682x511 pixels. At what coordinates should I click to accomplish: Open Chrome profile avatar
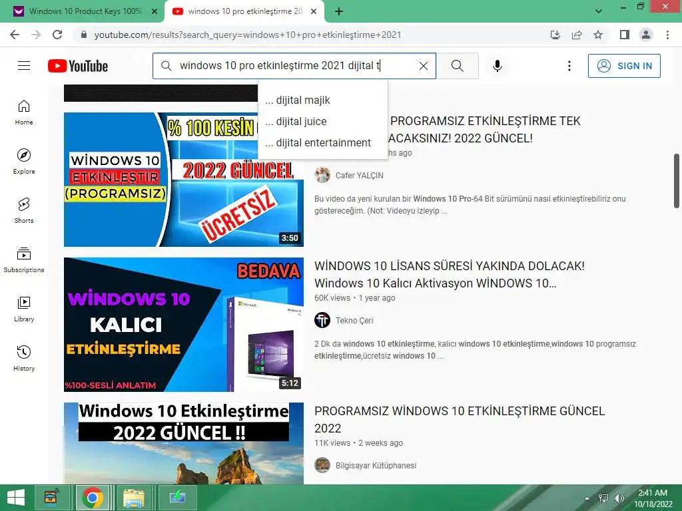click(x=646, y=35)
